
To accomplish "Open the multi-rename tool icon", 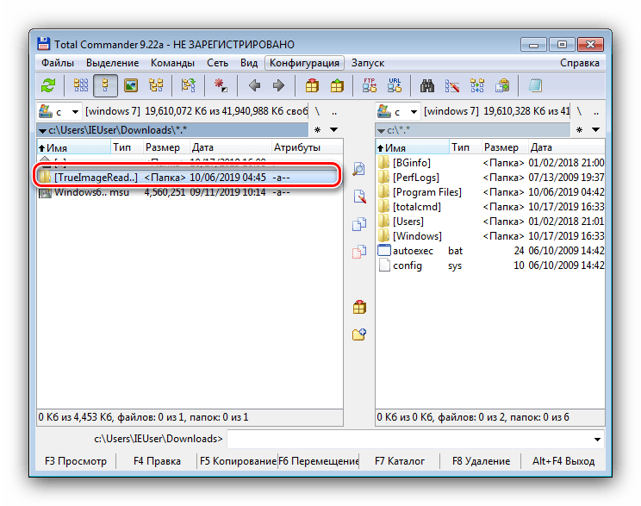I will click(452, 85).
